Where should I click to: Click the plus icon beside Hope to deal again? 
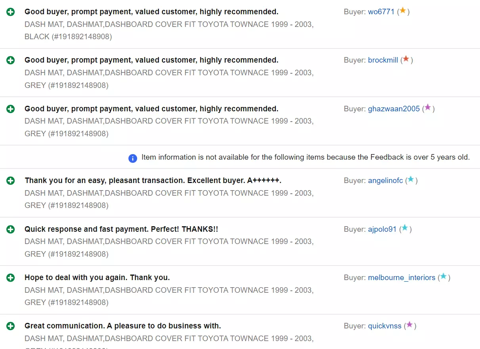tap(11, 278)
